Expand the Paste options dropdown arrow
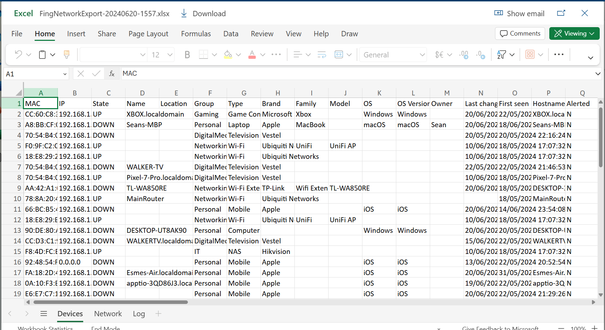The image size is (605, 330). (53, 55)
